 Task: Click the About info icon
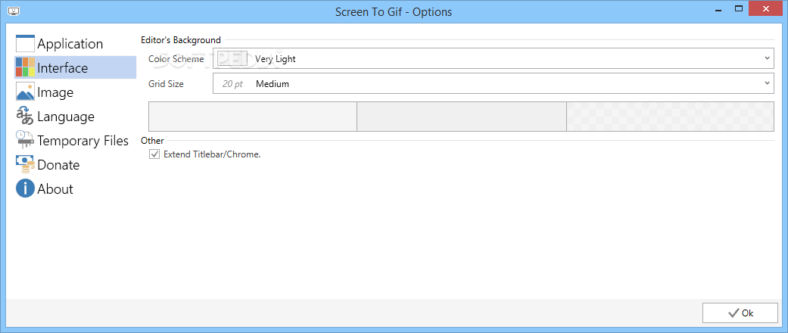click(x=25, y=188)
